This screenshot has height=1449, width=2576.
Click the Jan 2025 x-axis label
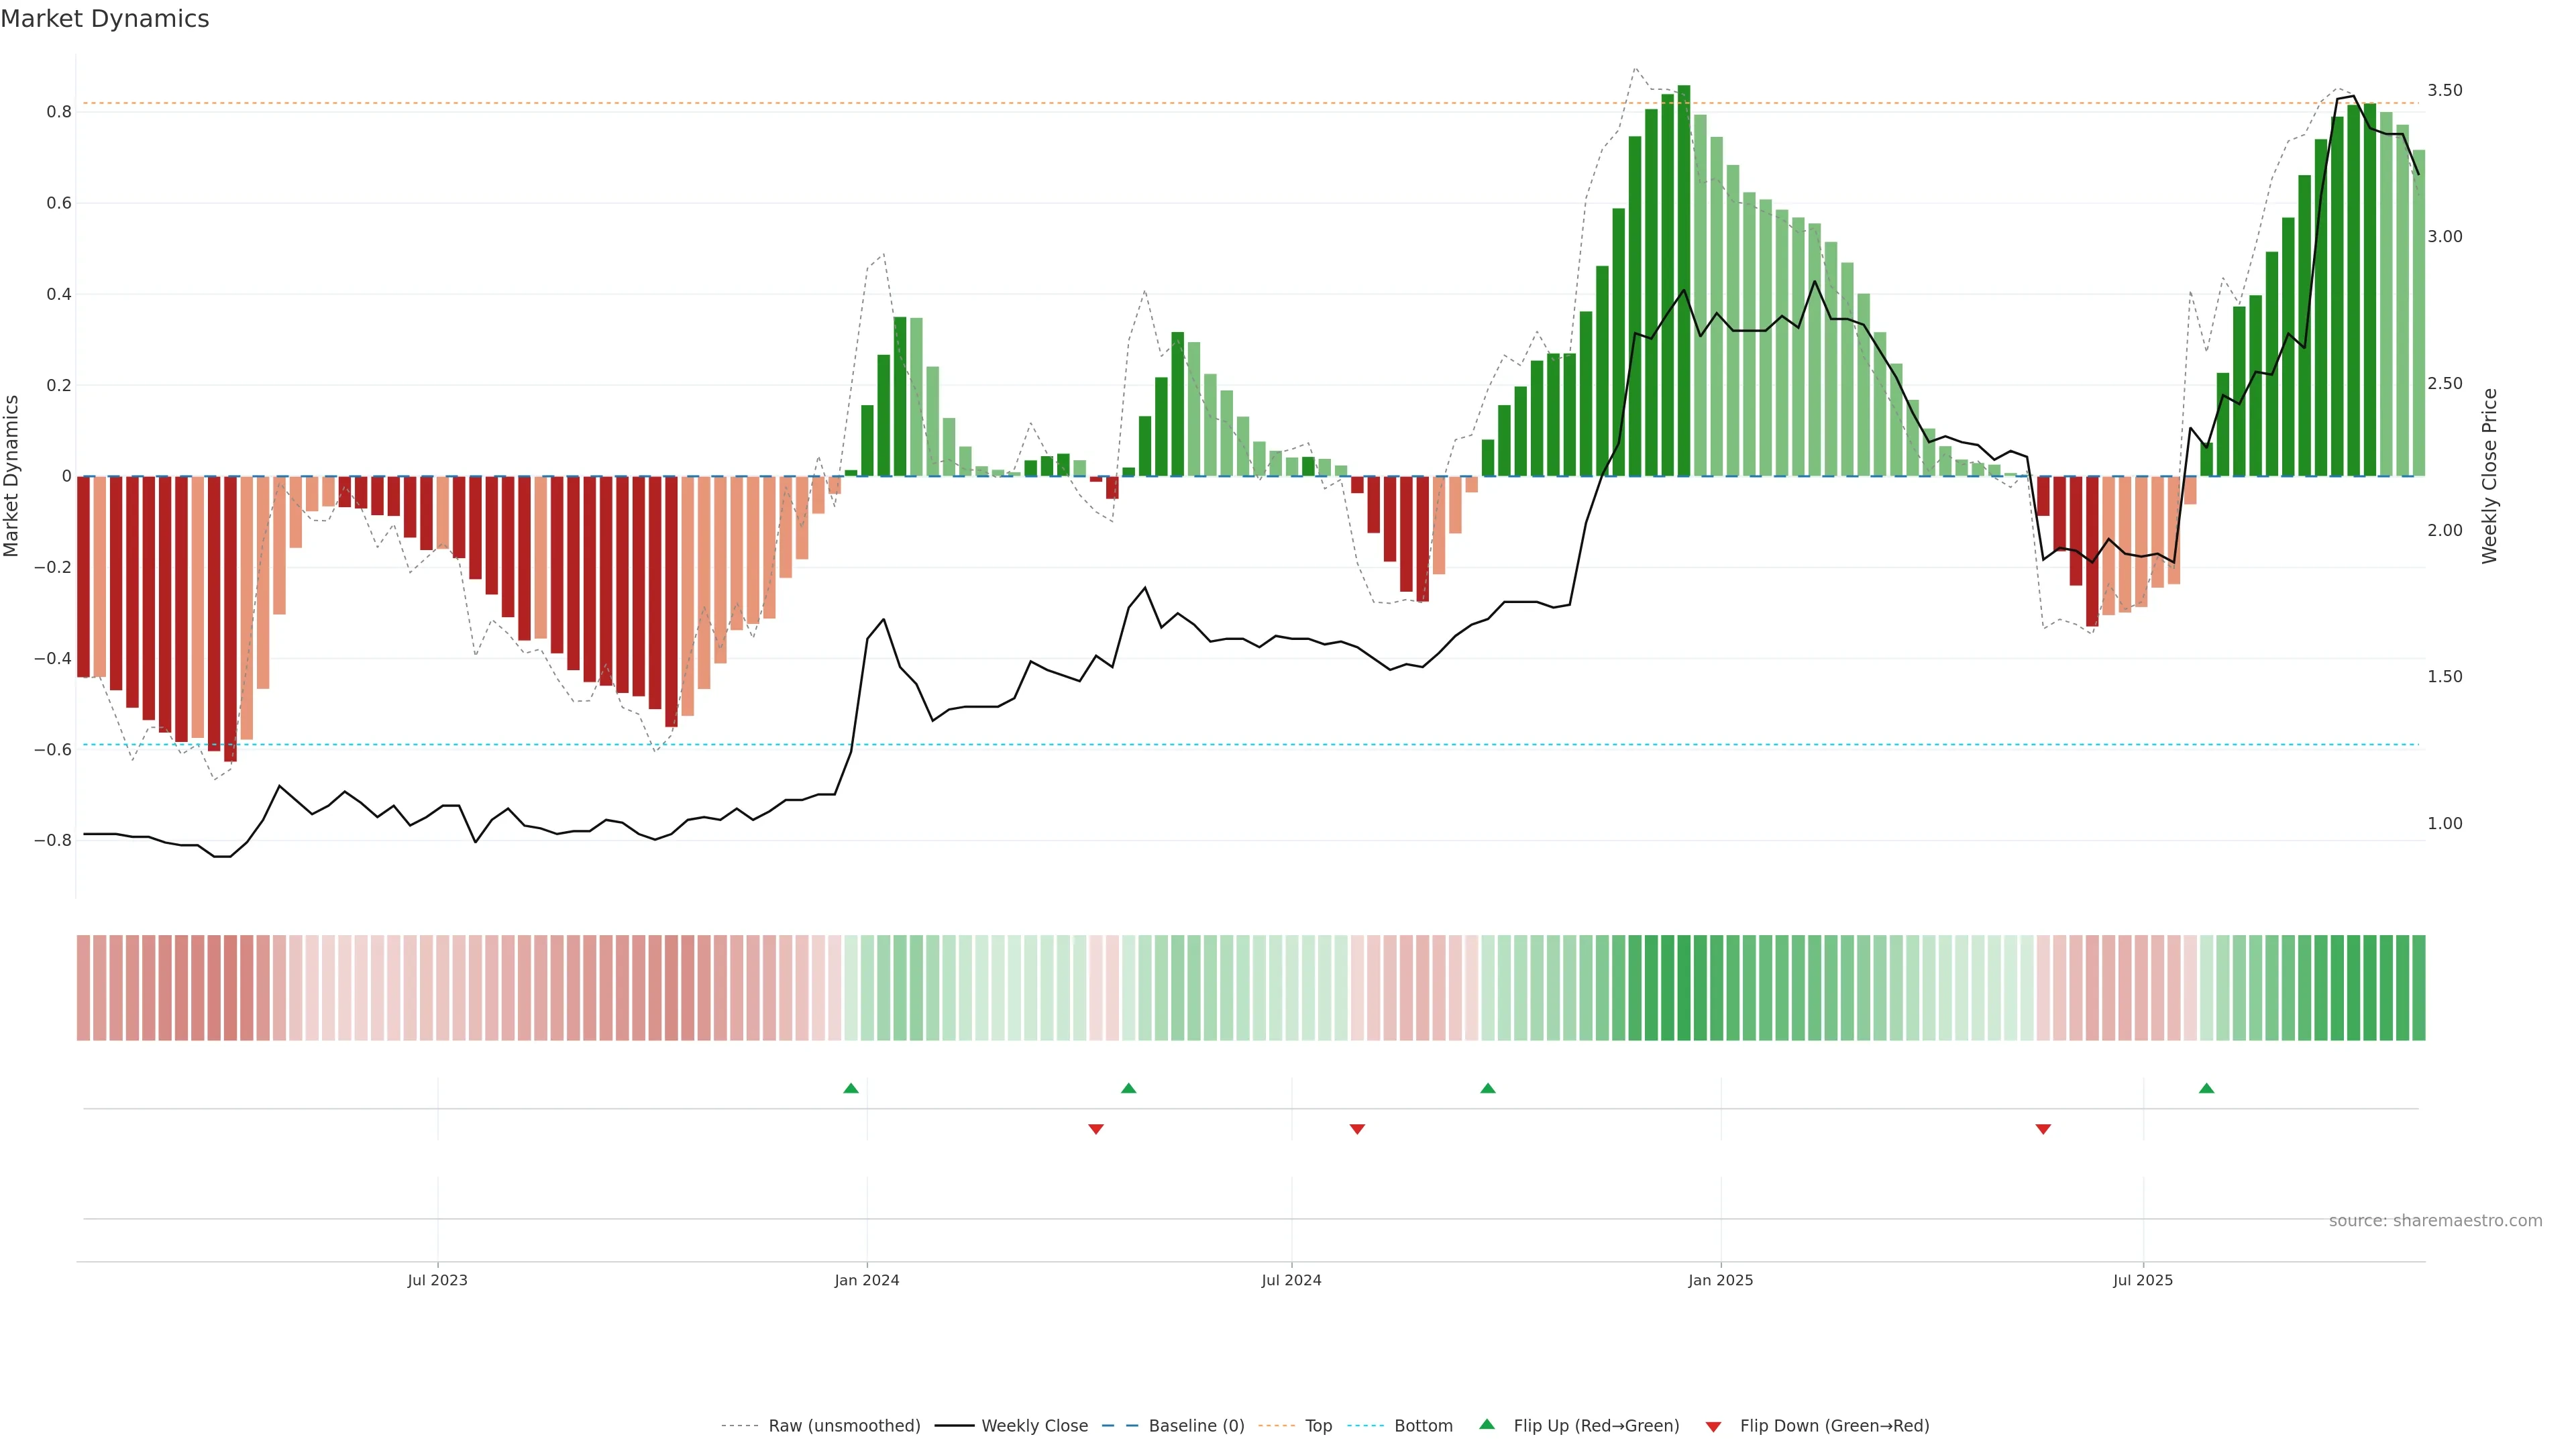tap(1720, 1280)
